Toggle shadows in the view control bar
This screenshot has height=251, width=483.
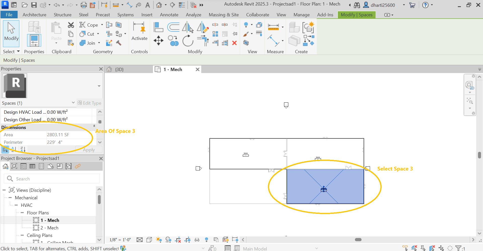point(169,240)
